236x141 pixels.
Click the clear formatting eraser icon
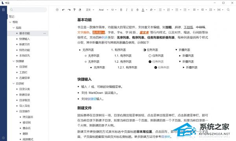[x=80, y=10]
